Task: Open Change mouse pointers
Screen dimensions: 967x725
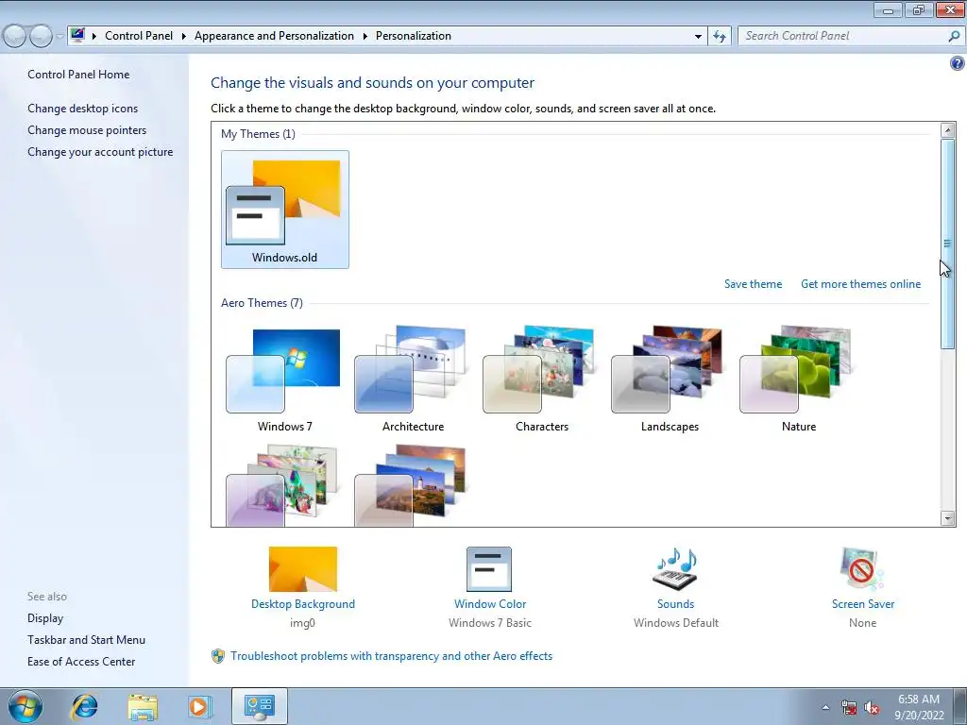Action: point(87,130)
